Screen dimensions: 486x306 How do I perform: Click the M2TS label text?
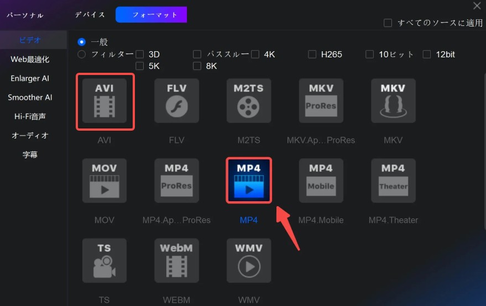point(249,141)
